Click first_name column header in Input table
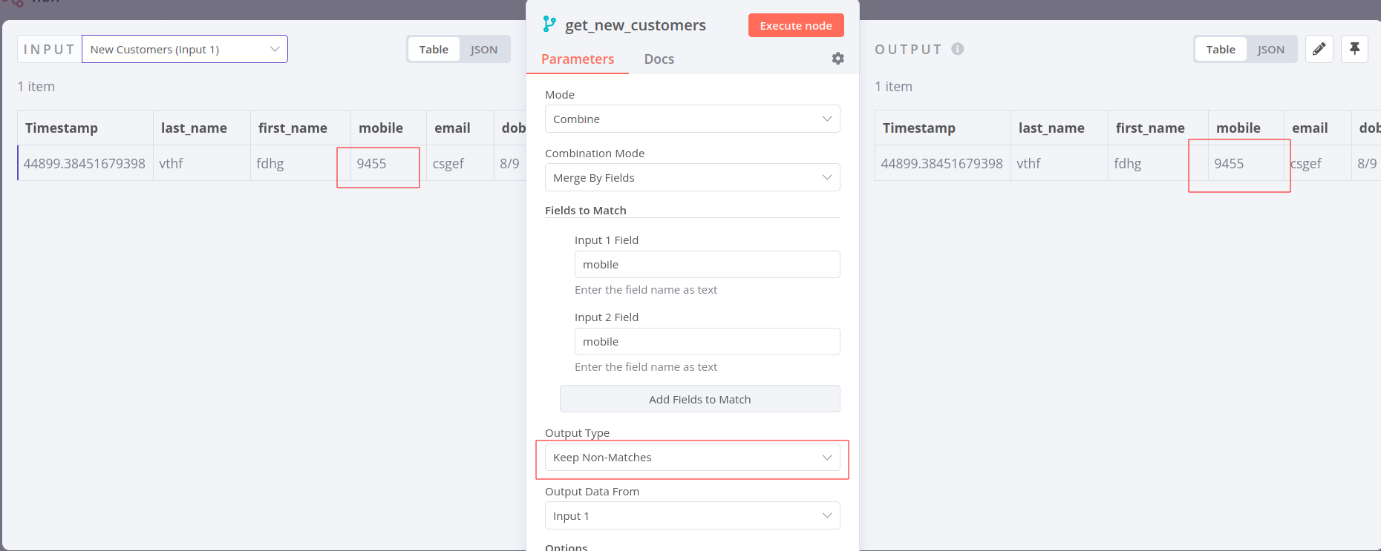 (x=301, y=128)
